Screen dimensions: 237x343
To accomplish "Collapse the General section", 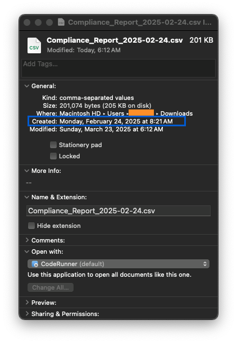I will tap(27, 86).
